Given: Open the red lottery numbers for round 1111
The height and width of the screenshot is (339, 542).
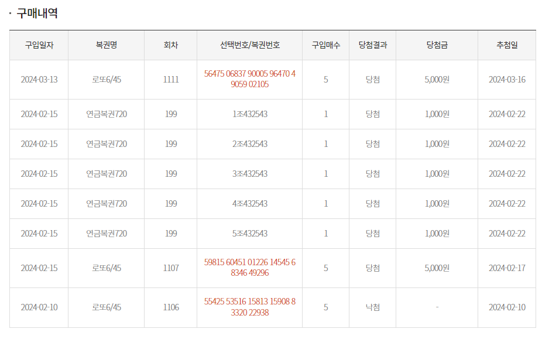Looking at the screenshot, I should pos(250,79).
